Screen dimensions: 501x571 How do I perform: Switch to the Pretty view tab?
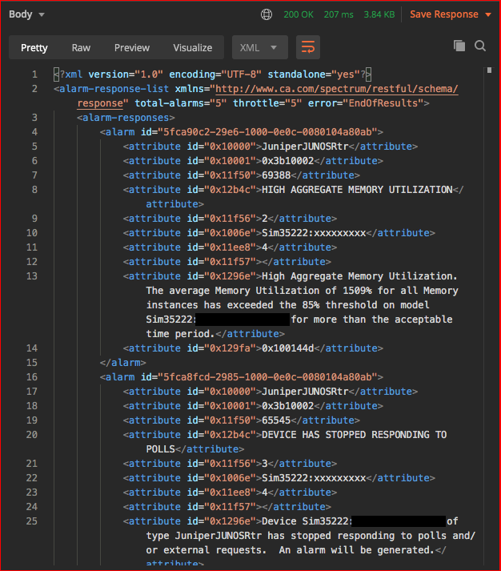pyautogui.click(x=34, y=48)
